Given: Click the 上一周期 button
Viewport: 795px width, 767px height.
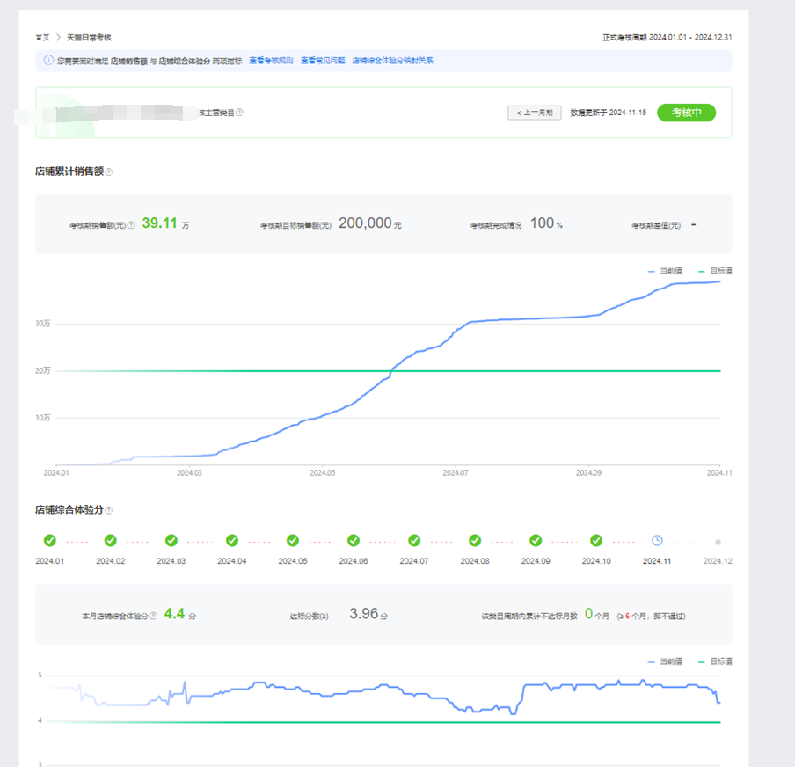Looking at the screenshot, I should 534,113.
